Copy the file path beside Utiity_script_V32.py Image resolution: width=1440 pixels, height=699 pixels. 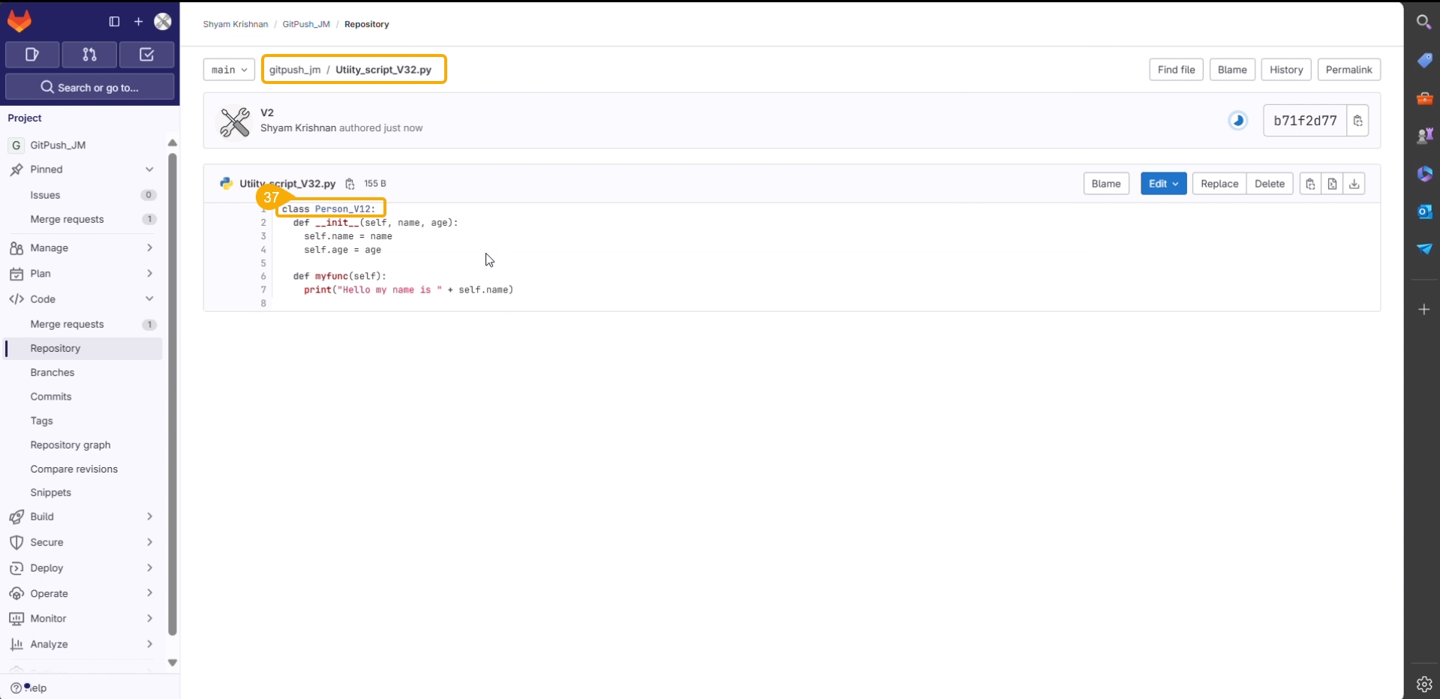(350, 184)
